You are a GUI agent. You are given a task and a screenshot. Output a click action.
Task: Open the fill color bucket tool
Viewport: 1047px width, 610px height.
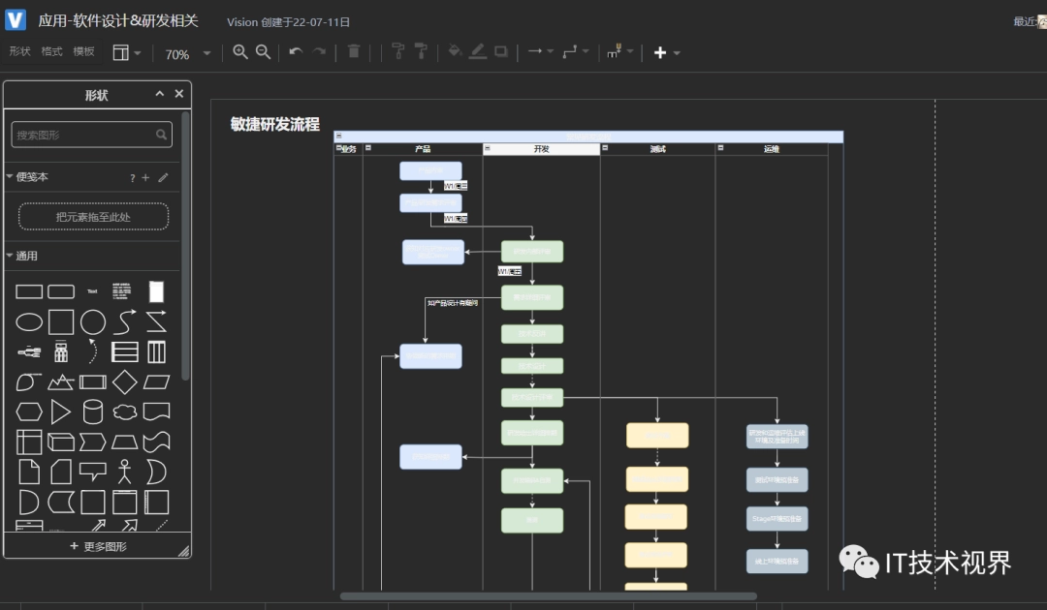(x=455, y=51)
